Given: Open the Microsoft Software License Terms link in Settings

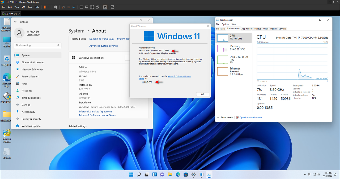Looking at the screenshot, I should click(97, 115).
